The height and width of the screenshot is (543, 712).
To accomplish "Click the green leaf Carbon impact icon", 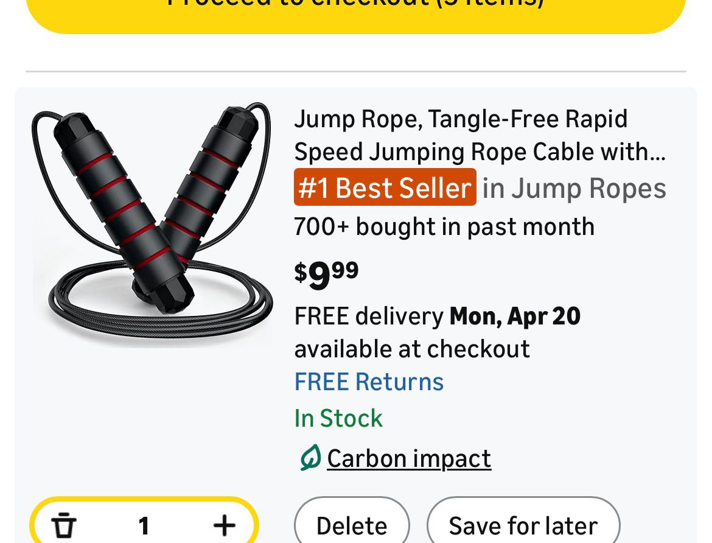I will [x=310, y=458].
